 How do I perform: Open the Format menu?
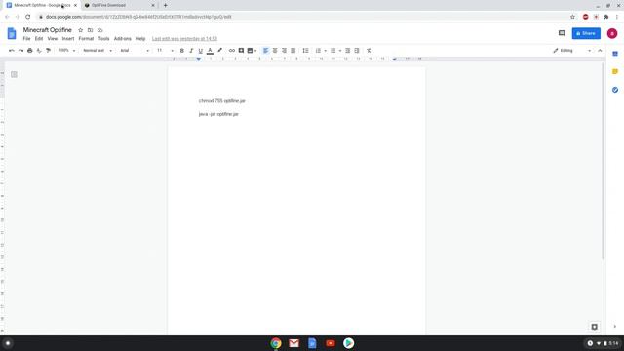click(86, 39)
